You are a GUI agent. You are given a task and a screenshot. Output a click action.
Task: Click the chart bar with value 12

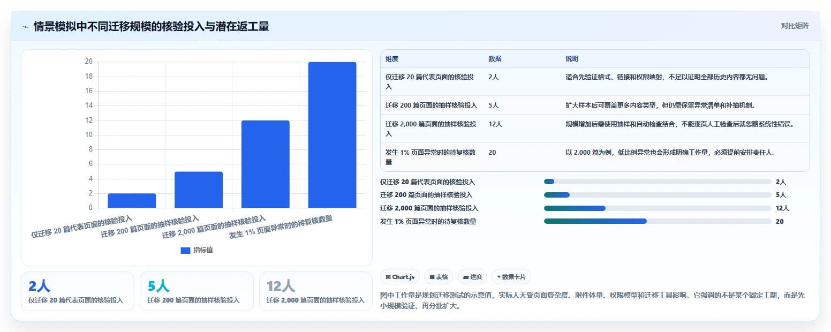point(266,164)
